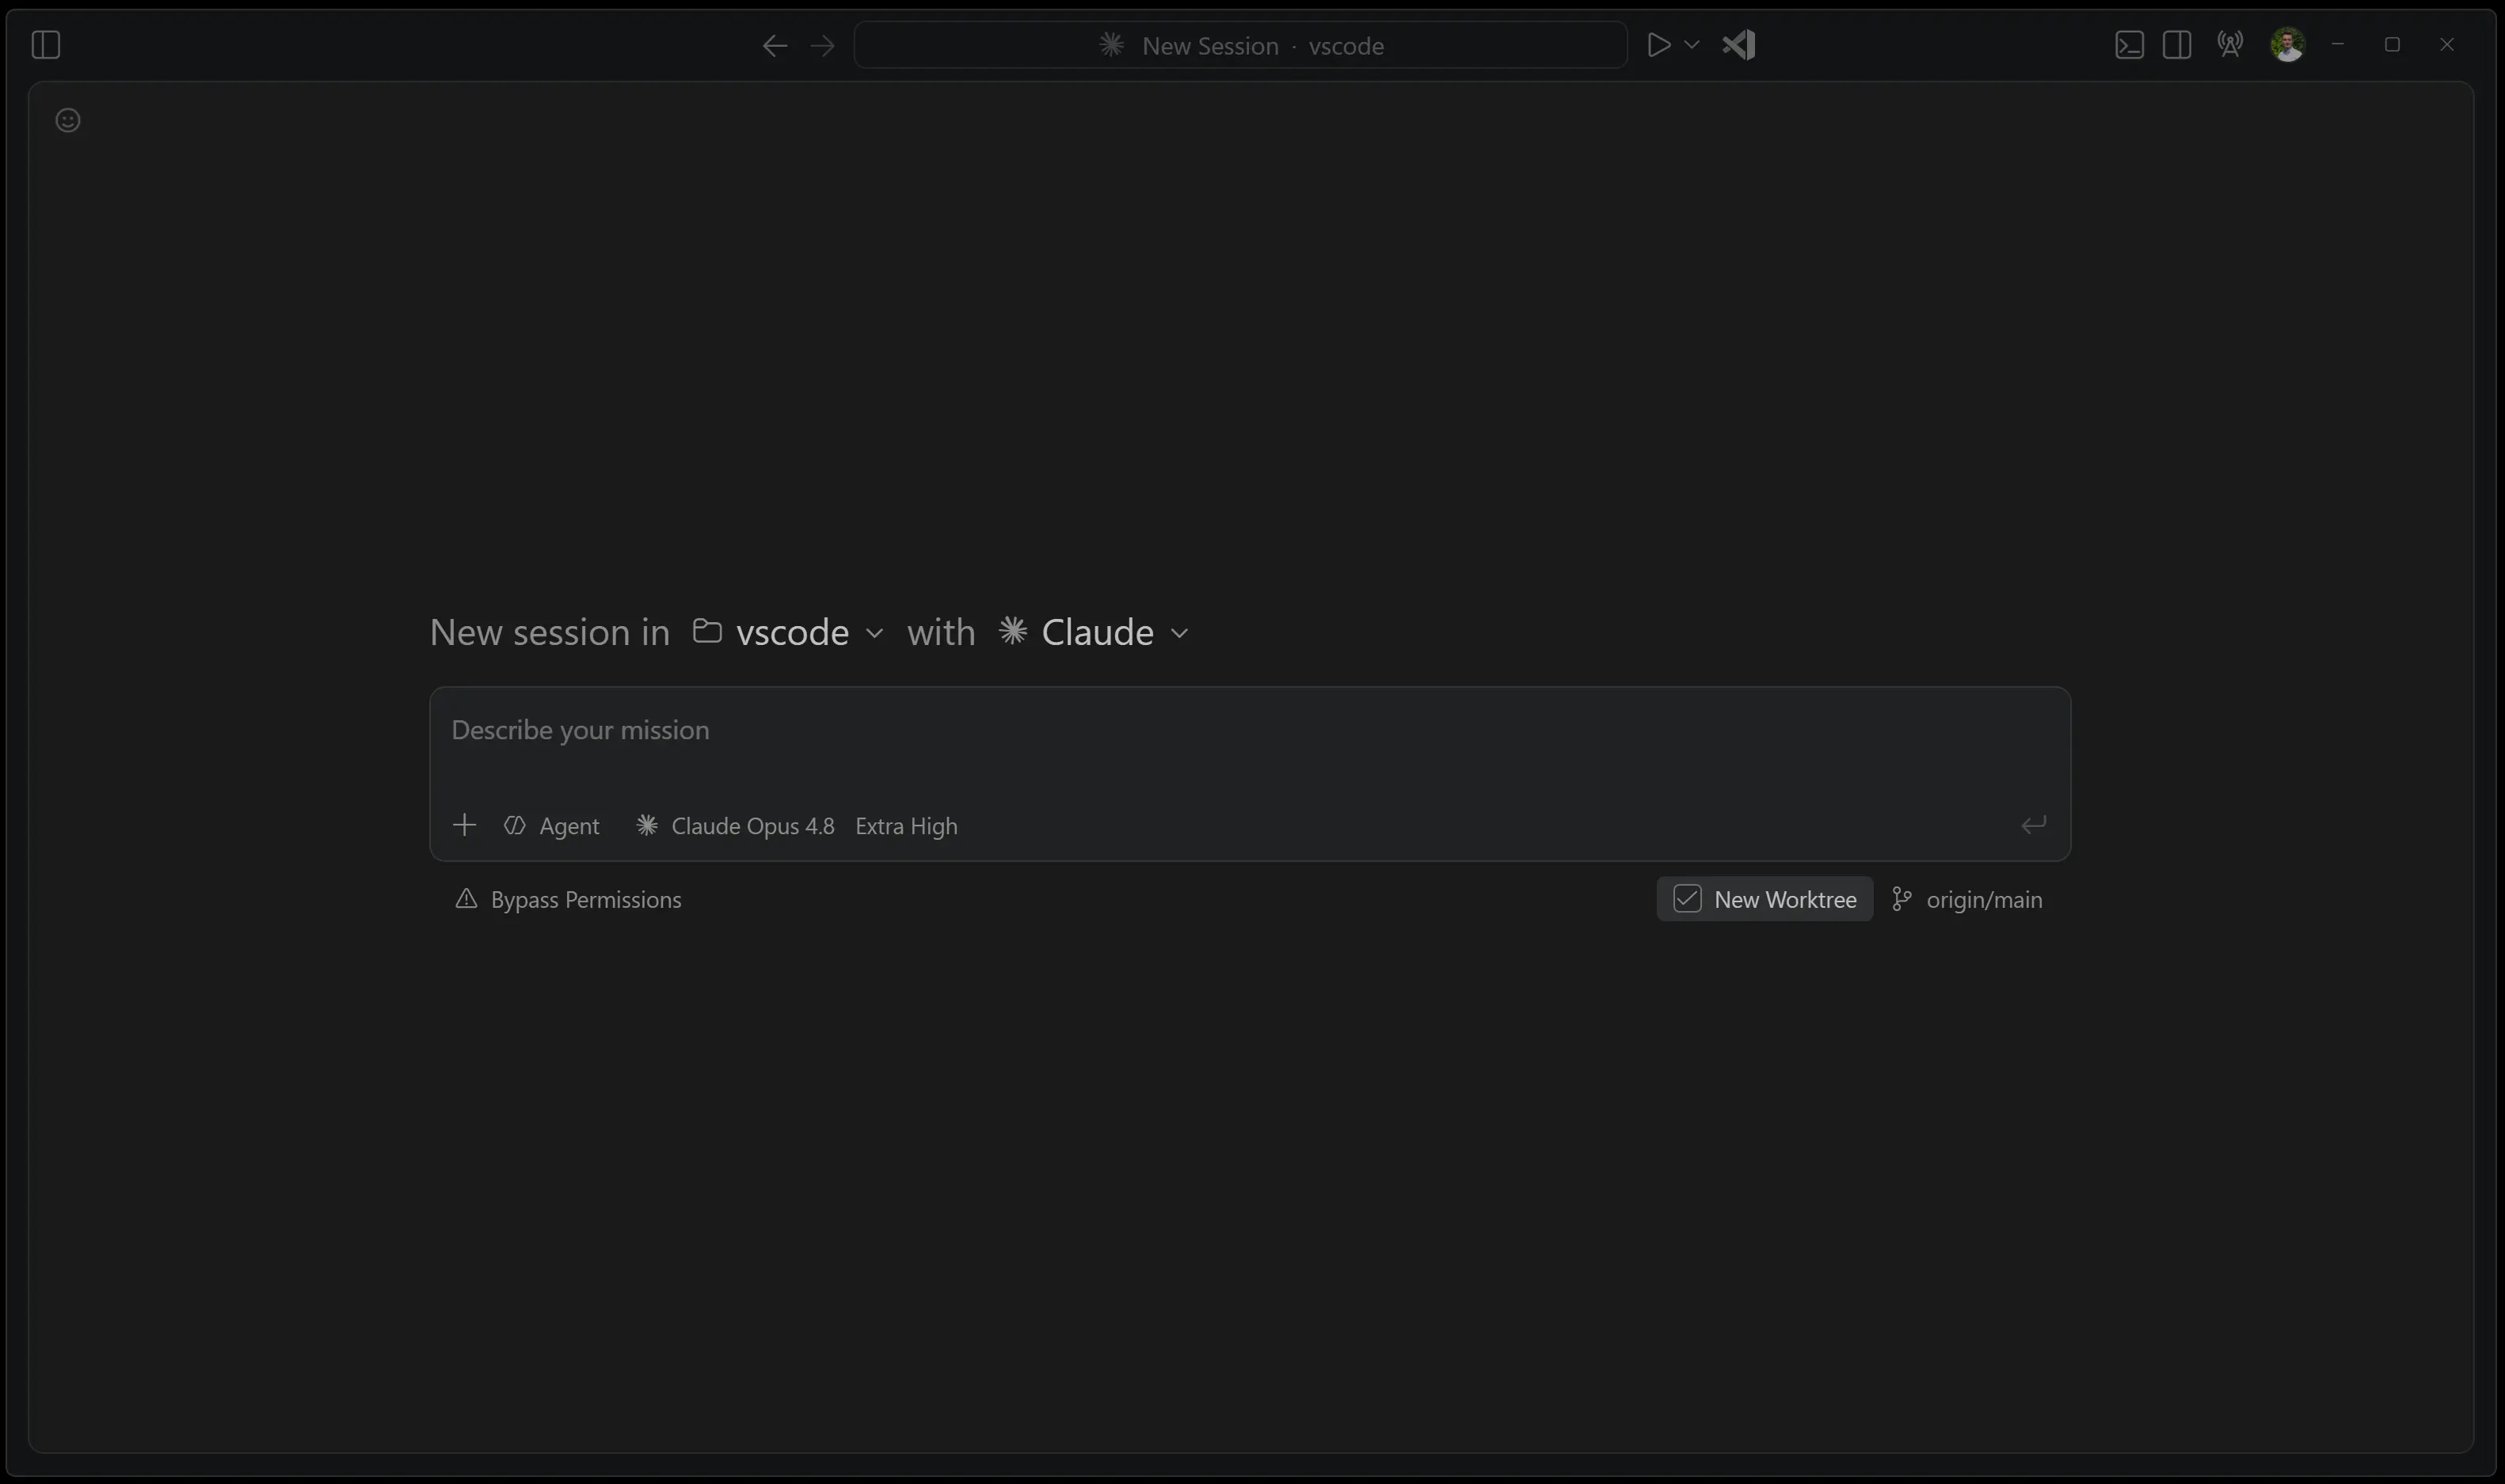Submit with the enter arrow icon

(2034, 825)
